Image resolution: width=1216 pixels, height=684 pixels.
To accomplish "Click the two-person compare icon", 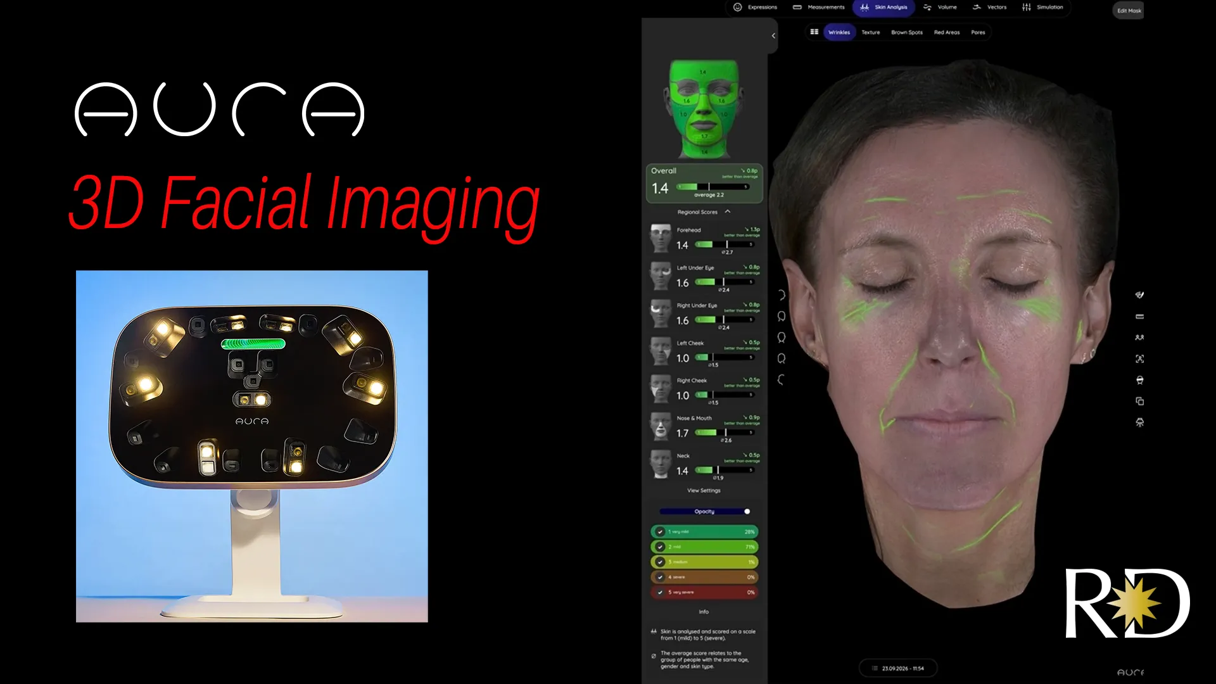I will pyautogui.click(x=1139, y=338).
